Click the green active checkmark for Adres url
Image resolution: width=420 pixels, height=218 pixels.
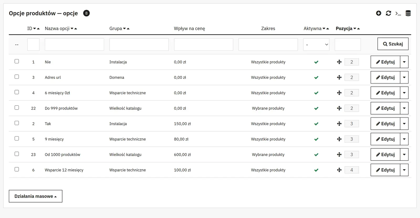click(x=316, y=77)
